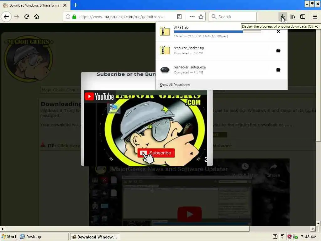This screenshot has height=241, width=321.
Task: Click the red YouTube Subscribe button
Action: tap(156, 153)
